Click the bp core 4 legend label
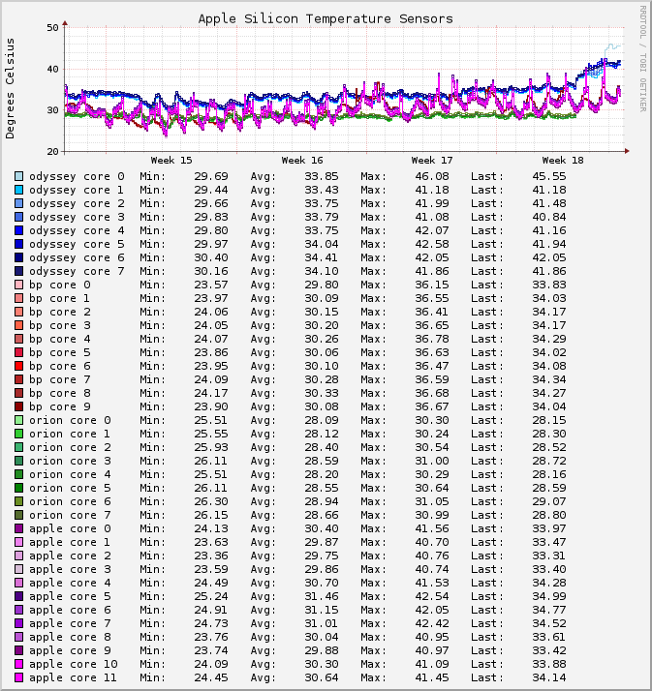This screenshot has height=691, width=652. coord(60,340)
